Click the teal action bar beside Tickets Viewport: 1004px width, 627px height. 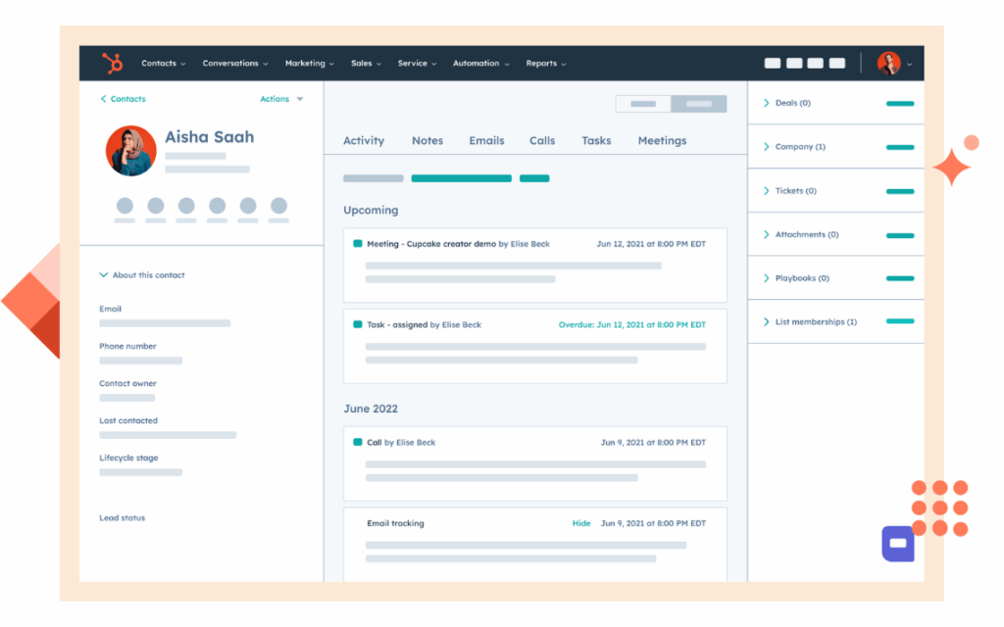tap(900, 191)
